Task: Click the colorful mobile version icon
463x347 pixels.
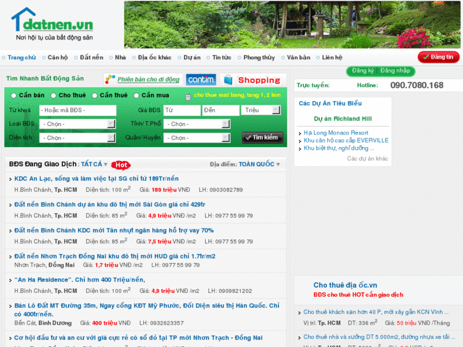Action: tap(110, 79)
